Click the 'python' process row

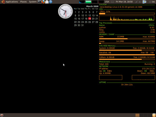127,27
